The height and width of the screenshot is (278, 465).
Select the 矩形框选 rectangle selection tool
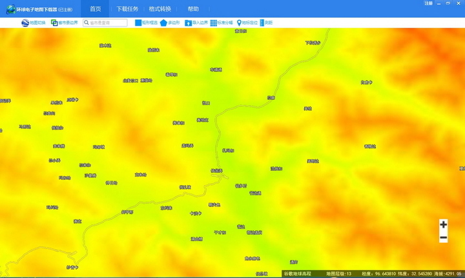click(138, 23)
